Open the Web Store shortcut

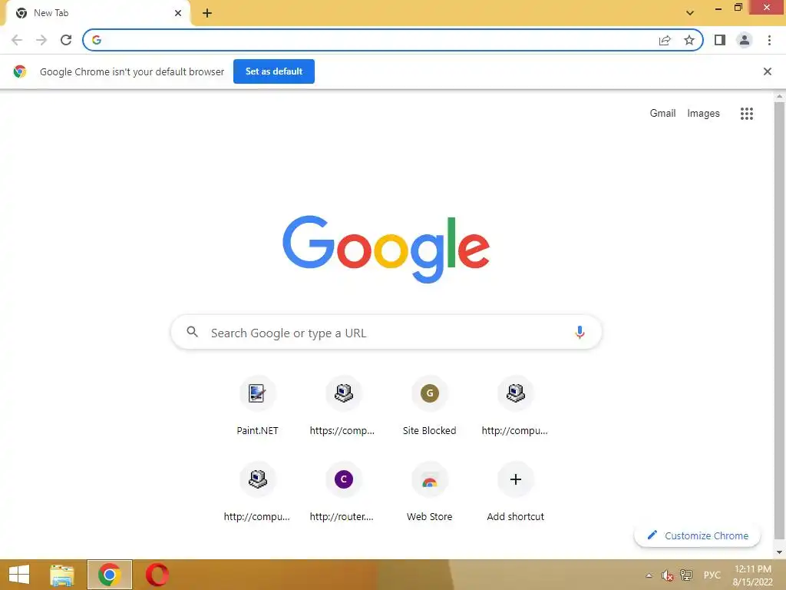[430, 492]
